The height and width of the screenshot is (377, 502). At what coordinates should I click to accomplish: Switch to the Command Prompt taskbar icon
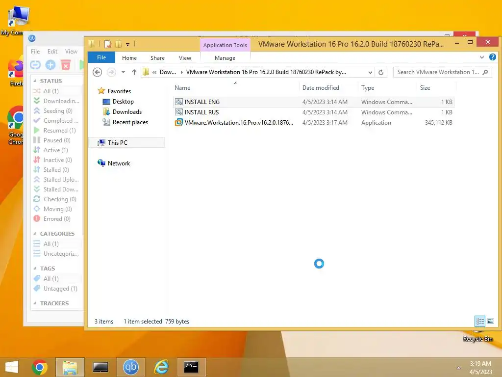192,367
